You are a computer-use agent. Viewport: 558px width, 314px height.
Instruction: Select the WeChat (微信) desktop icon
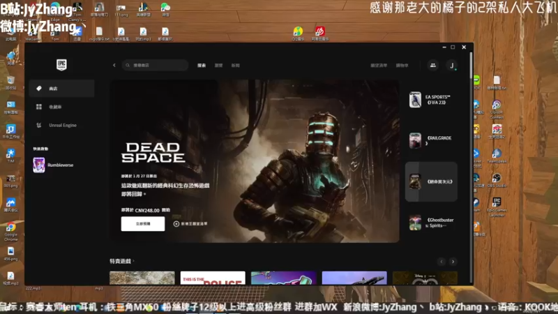(x=165, y=10)
